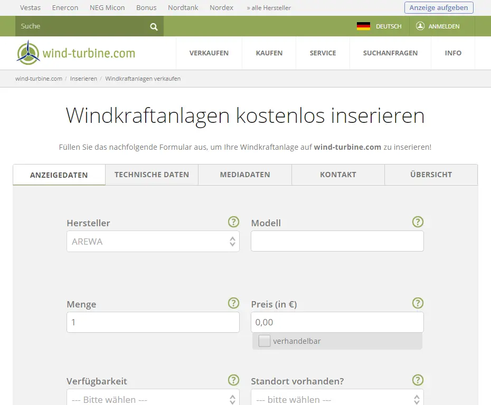Click inside the Modell input field

(337, 241)
